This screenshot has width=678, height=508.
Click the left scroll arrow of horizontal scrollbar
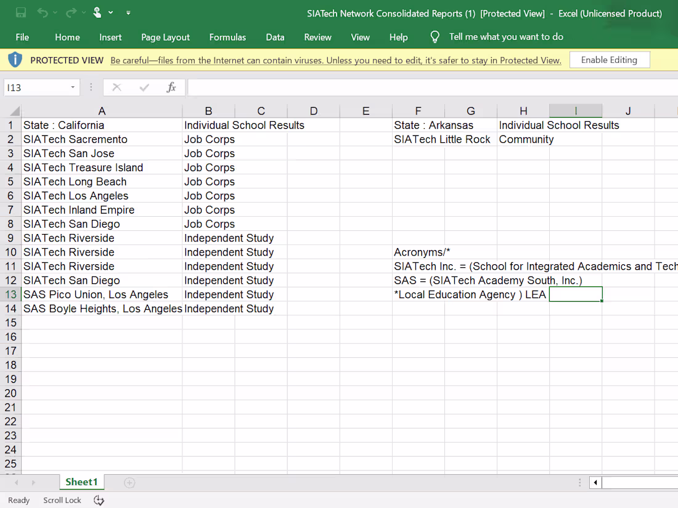(x=594, y=483)
